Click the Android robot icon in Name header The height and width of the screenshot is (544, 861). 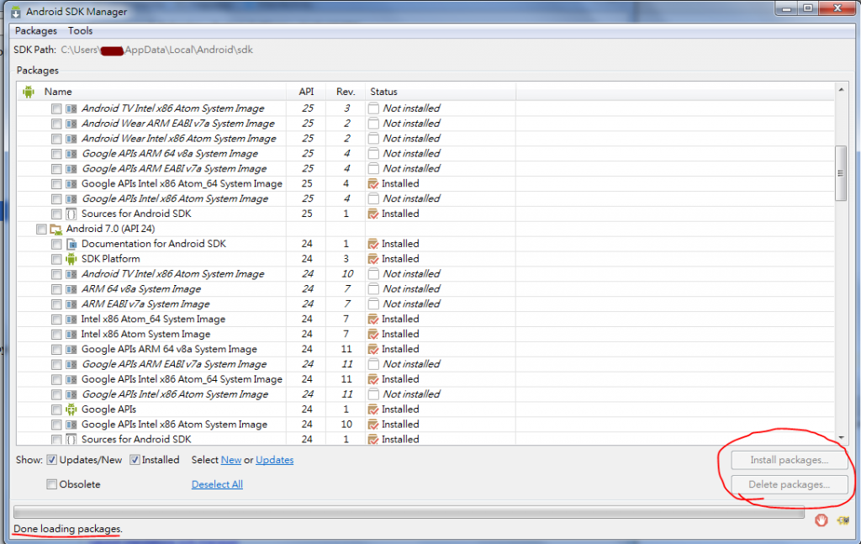[29, 92]
